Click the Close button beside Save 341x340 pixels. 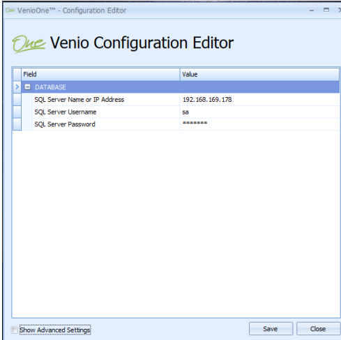(x=318, y=329)
